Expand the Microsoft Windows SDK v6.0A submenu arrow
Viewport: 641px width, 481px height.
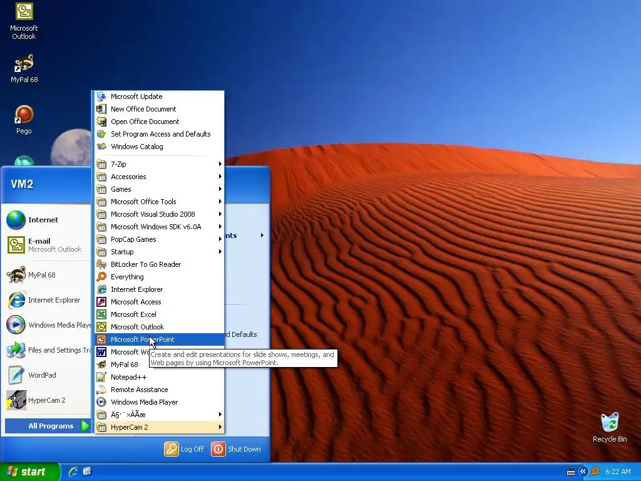(220, 227)
